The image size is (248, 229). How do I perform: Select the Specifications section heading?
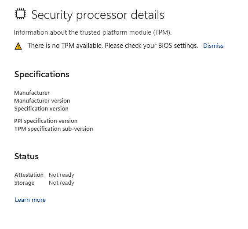42,74
